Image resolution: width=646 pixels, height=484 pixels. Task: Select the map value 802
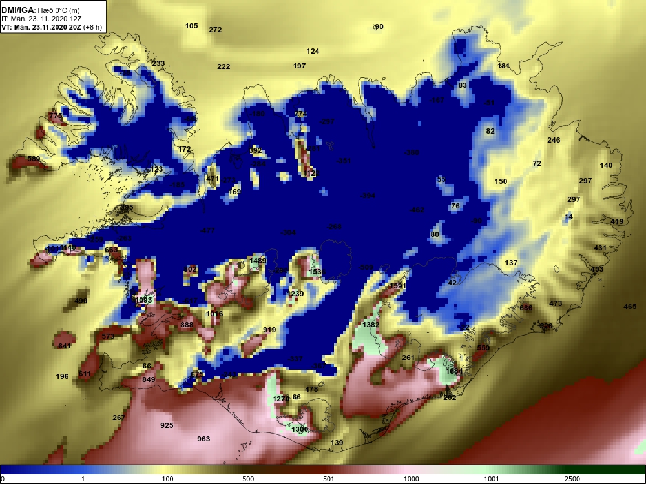pyautogui.click(x=190, y=269)
